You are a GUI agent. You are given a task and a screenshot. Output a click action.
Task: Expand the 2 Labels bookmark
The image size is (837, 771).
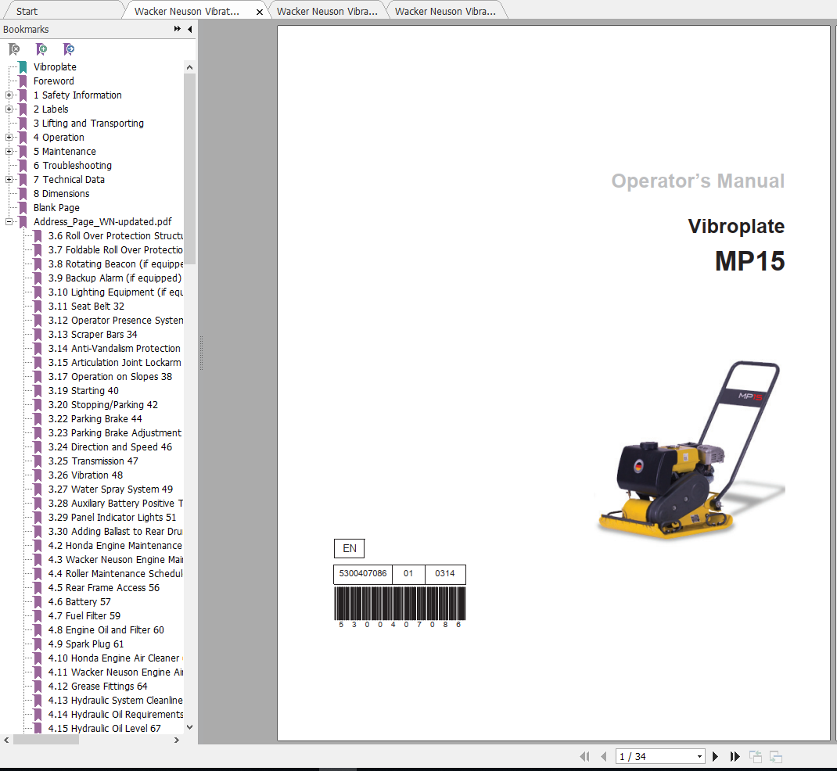click(9, 109)
